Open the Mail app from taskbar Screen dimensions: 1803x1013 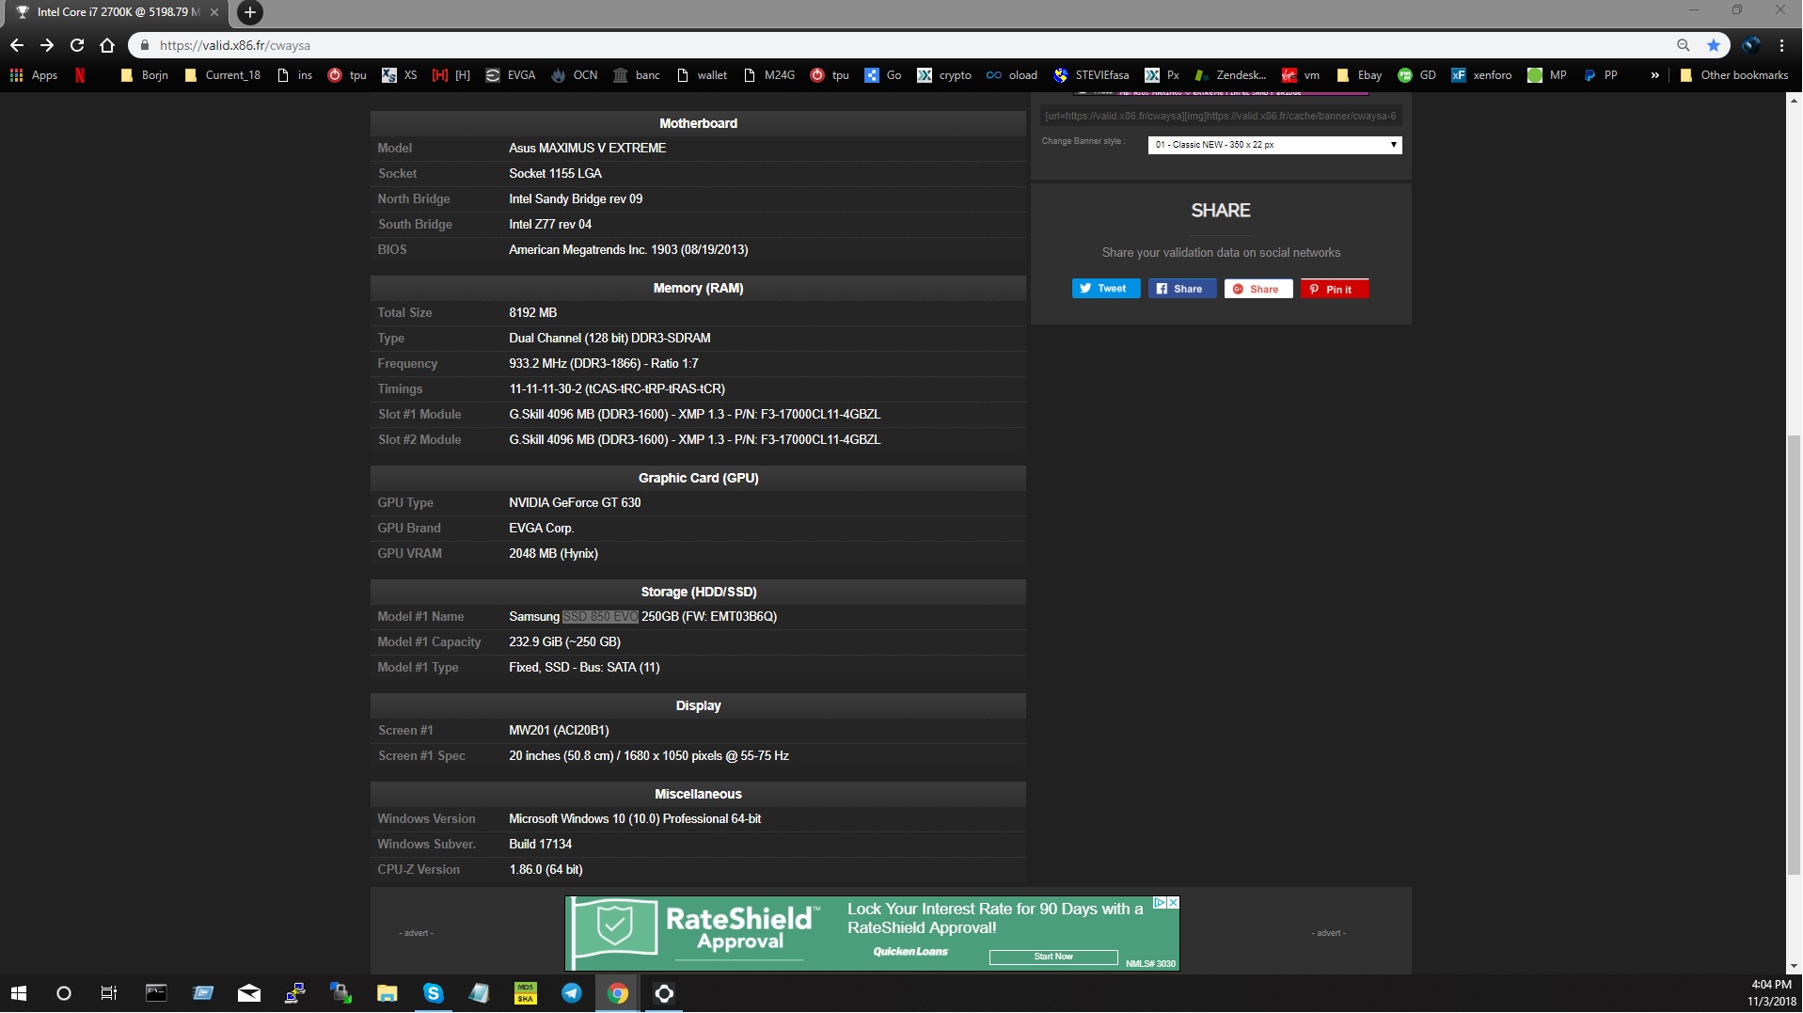click(x=248, y=993)
